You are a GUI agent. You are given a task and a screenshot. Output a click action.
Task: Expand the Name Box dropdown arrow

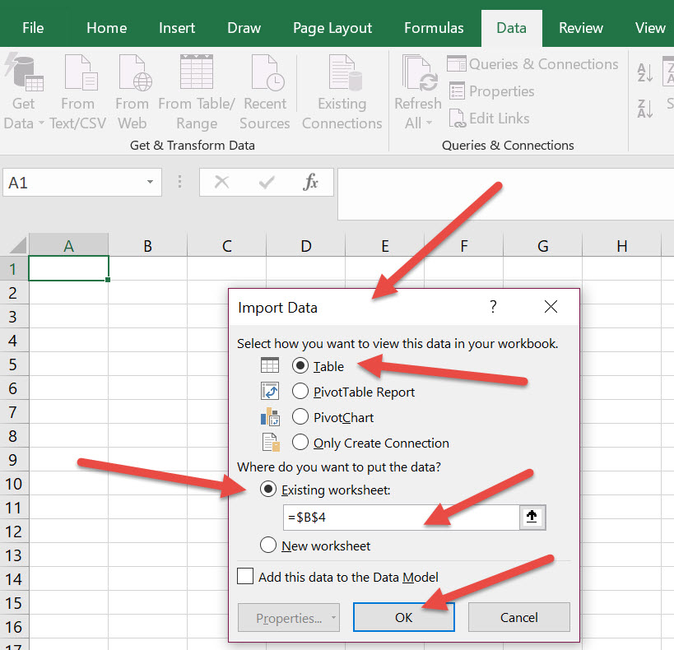(150, 183)
